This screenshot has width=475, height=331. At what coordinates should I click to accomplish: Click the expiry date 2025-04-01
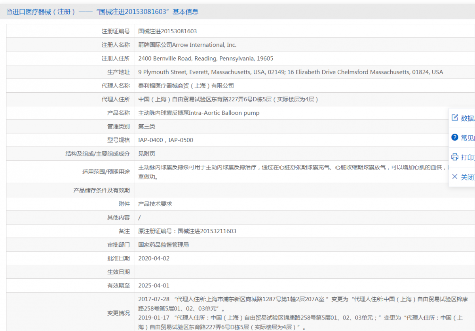(x=154, y=285)
